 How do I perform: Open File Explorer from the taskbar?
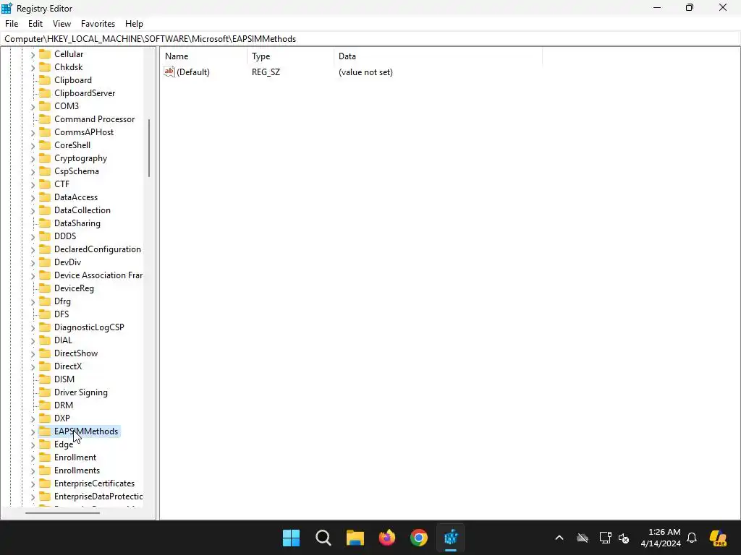(355, 538)
